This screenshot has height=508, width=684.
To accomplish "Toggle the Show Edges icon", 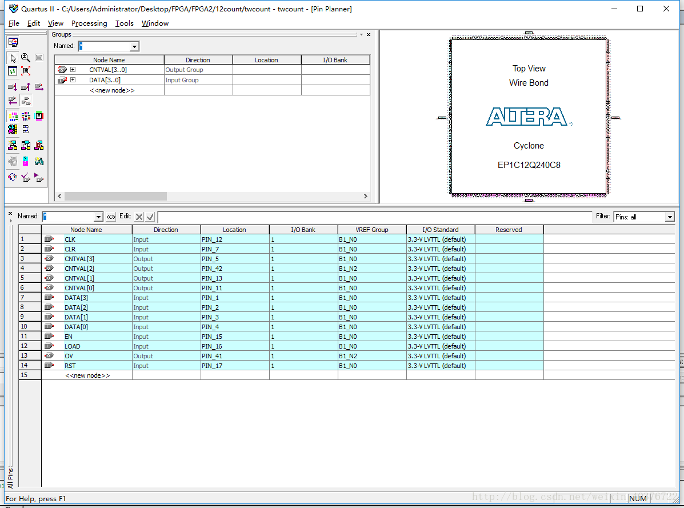I will [x=39, y=116].
